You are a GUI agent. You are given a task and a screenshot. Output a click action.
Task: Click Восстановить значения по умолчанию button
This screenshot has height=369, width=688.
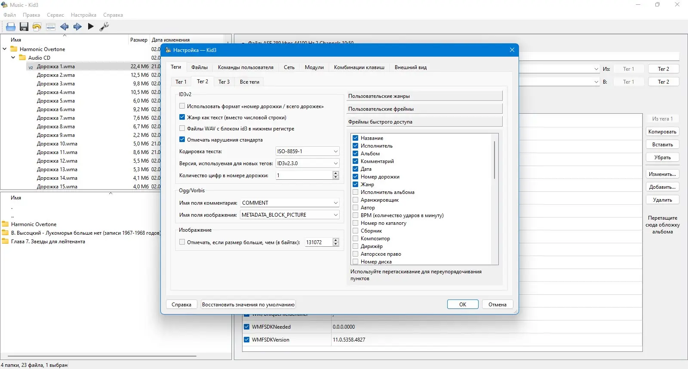click(248, 304)
